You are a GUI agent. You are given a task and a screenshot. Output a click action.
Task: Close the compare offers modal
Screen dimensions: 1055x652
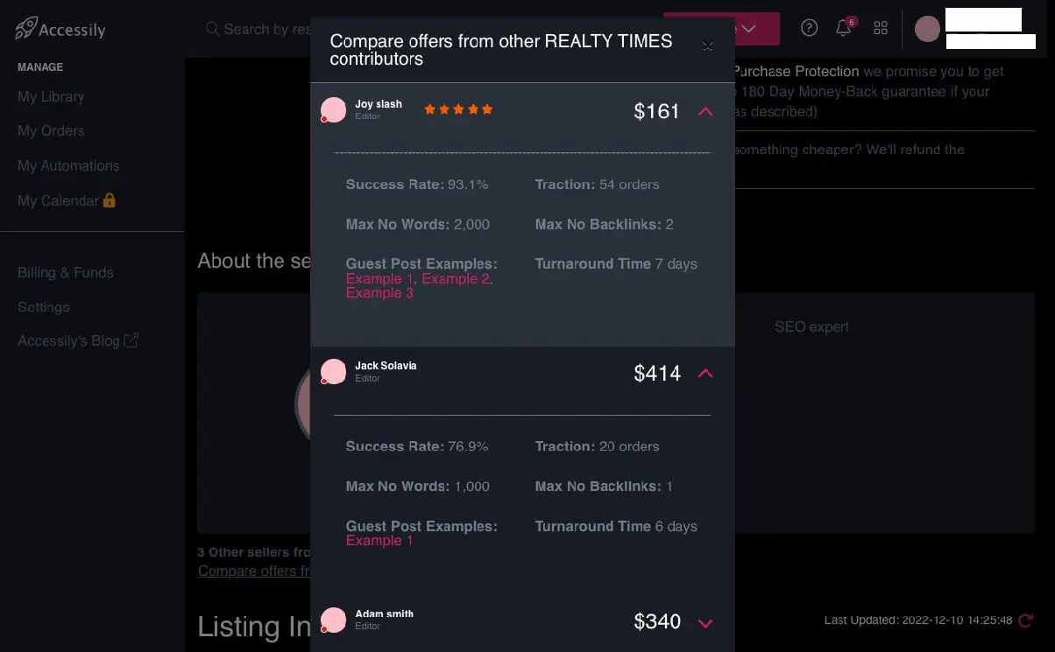point(708,46)
